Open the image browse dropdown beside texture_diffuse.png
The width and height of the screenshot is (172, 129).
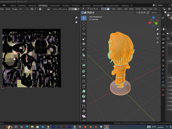tap(49, 9)
